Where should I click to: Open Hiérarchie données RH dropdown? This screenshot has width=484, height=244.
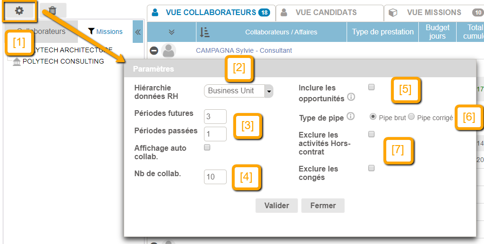(269, 91)
